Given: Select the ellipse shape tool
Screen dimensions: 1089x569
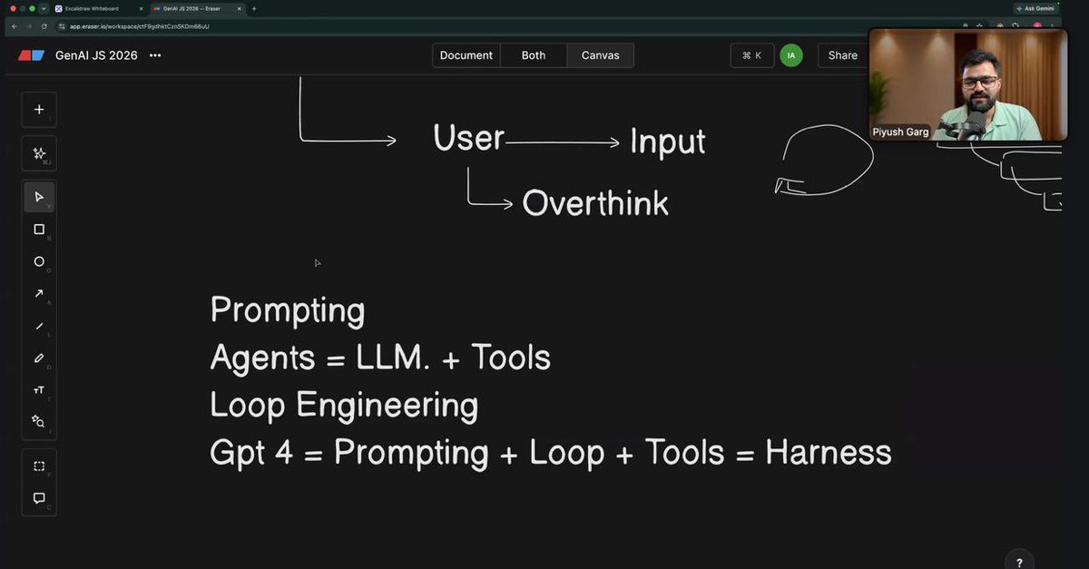Looking at the screenshot, I should coord(39,261).
